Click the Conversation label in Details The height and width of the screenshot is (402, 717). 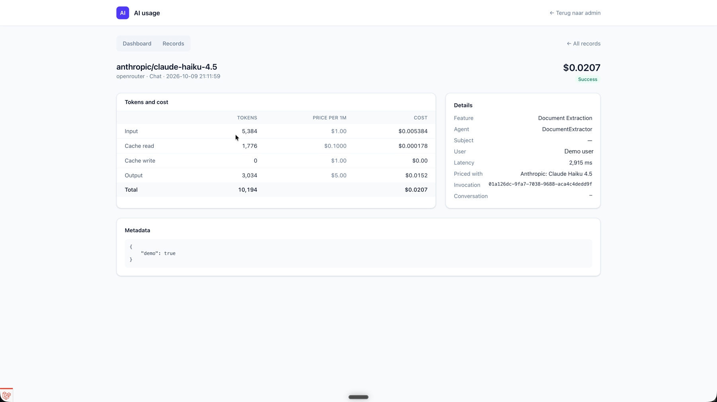(x=470, y=196)
